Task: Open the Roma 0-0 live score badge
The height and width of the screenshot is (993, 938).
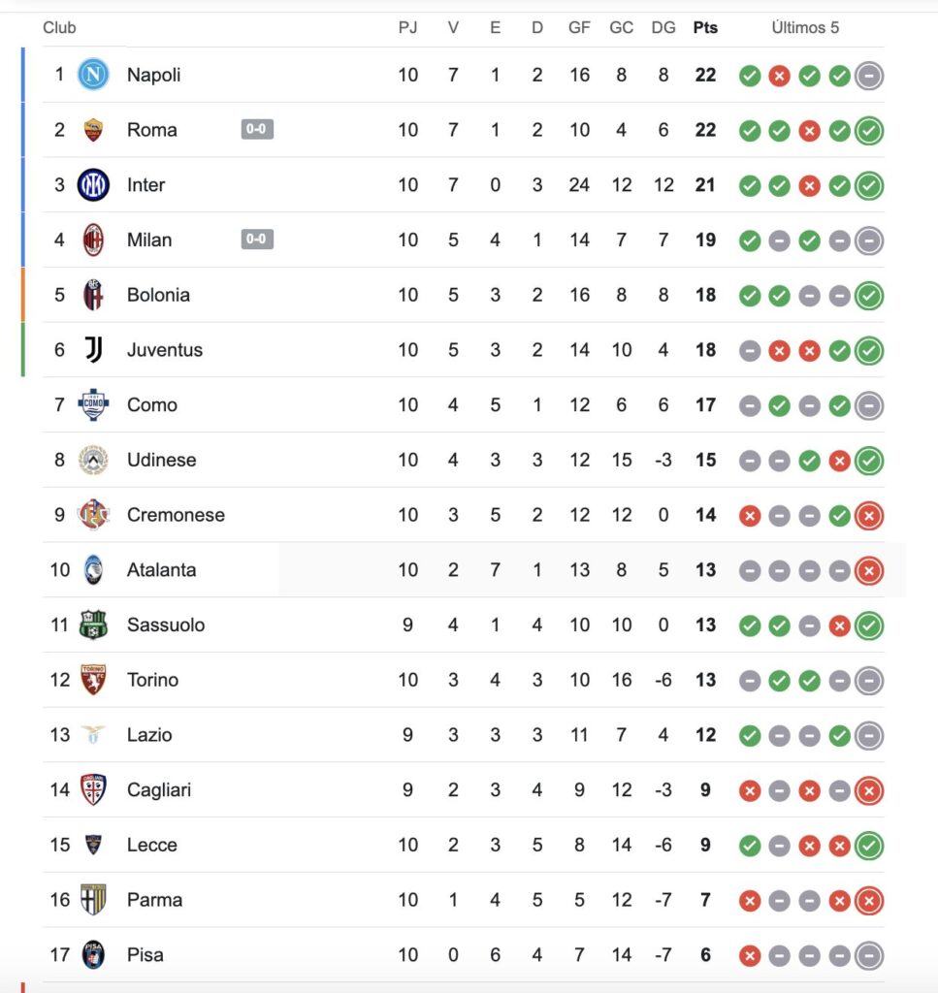Action: [x=257, y=130]
